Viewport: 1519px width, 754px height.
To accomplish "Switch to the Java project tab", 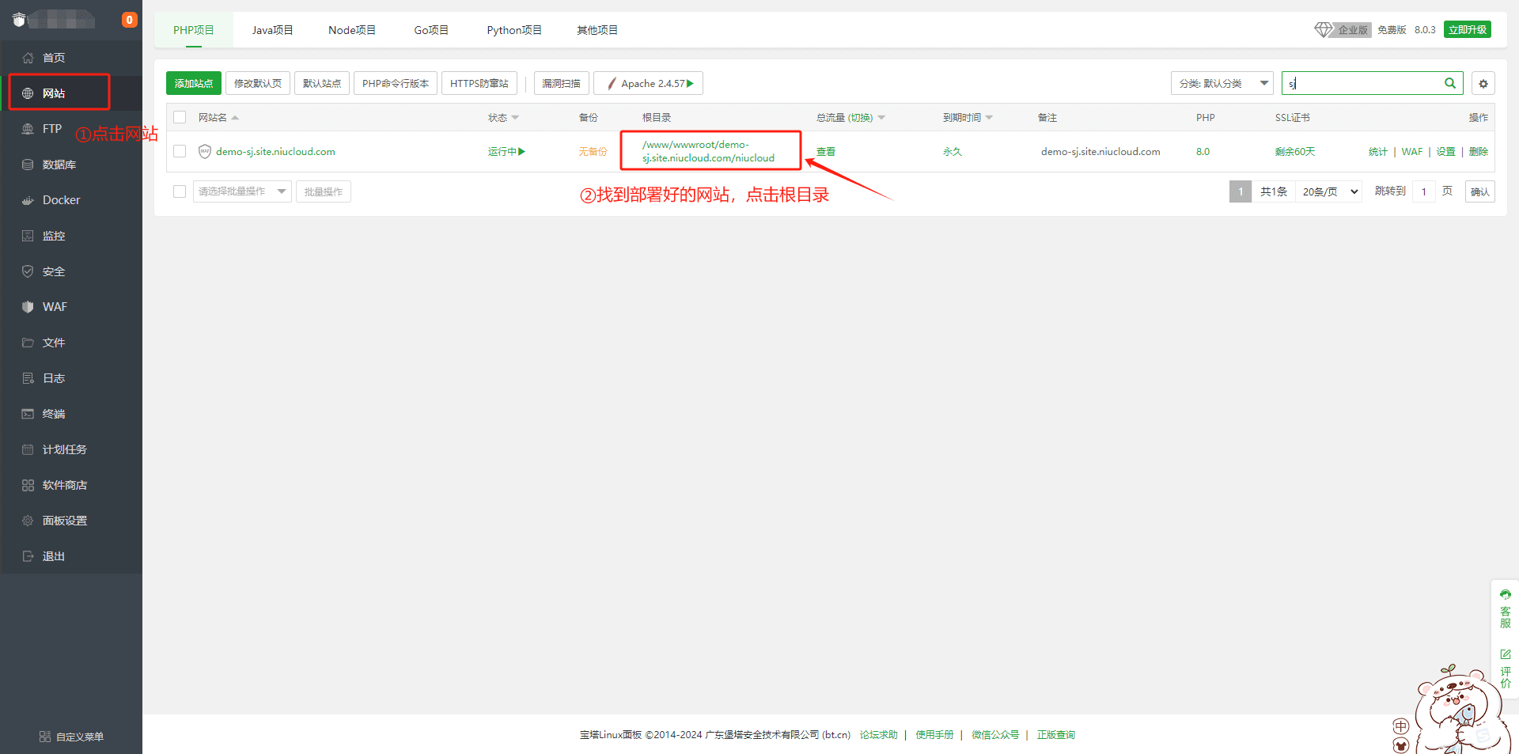I will click(272, 30).
